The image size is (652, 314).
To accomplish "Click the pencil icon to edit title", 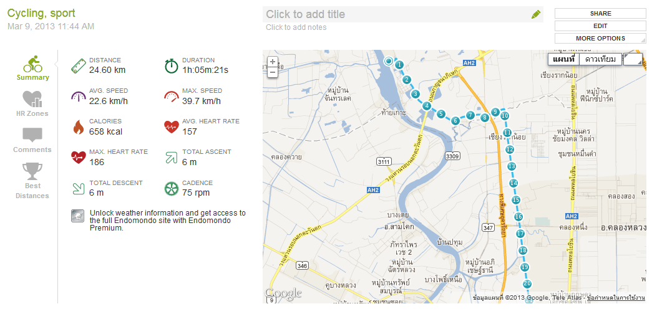I will pyautogui.click(x=536, y=14).
